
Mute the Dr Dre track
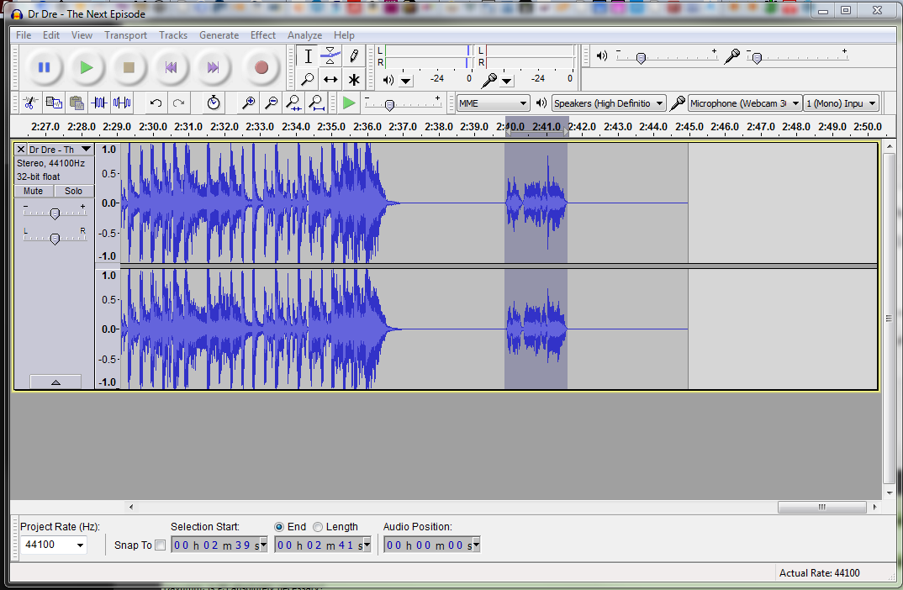coord(34,191)
